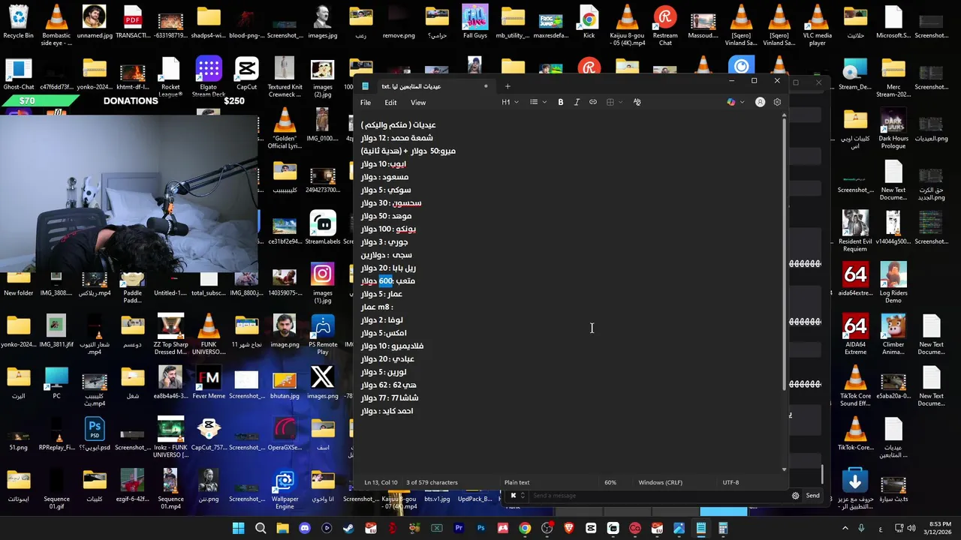This screenshot has width=961, height=540.
Task: Toggle bold formatting in Notepad
Action: point(560,102)
